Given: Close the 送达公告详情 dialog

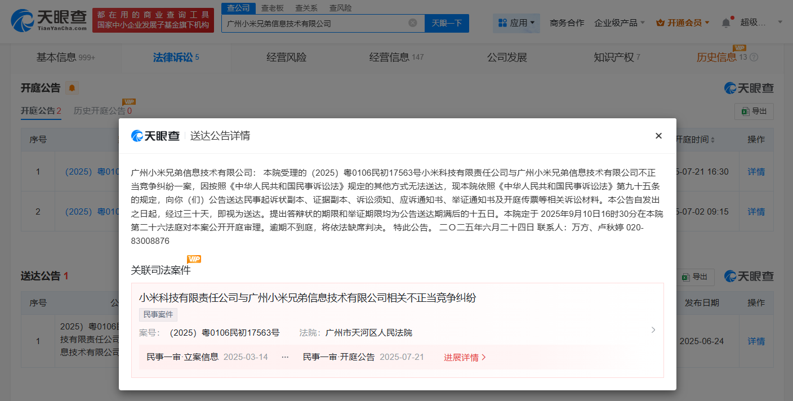Looking at the screenshot, I should [x=658, y=136].
